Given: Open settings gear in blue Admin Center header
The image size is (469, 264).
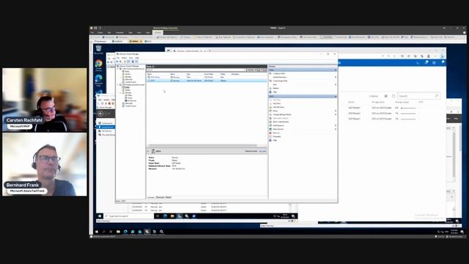Looking at the screenshot, I should pos(434,62).
